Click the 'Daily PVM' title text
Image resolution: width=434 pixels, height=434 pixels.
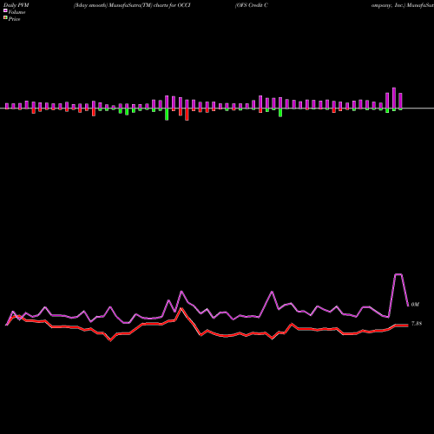16,5
